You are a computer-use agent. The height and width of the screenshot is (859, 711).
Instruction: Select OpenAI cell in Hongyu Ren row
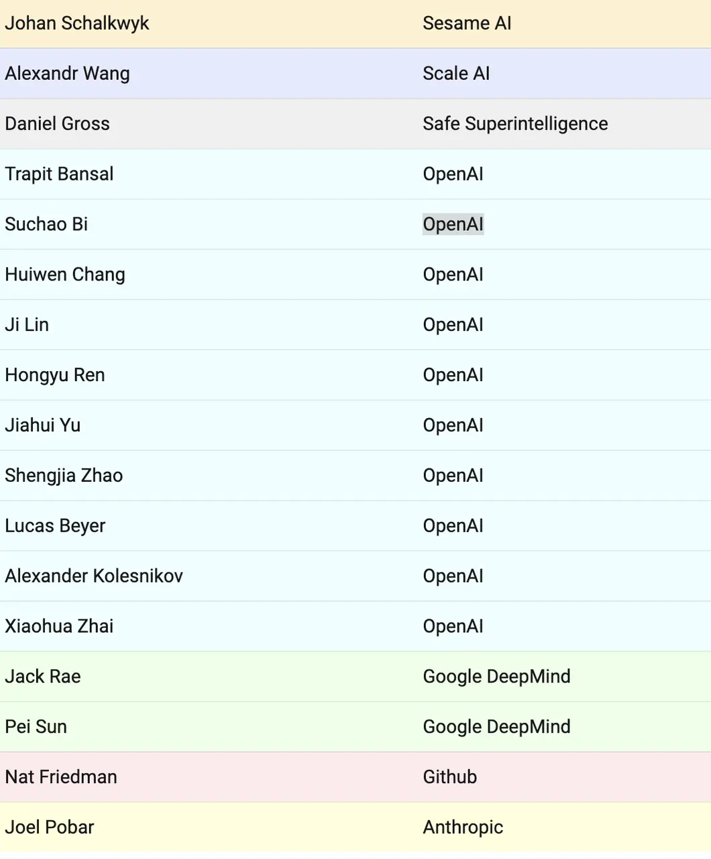(453, 375)
